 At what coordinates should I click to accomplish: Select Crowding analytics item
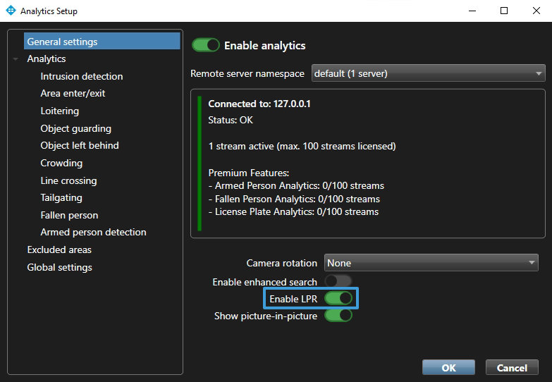[x=61, y=163]
